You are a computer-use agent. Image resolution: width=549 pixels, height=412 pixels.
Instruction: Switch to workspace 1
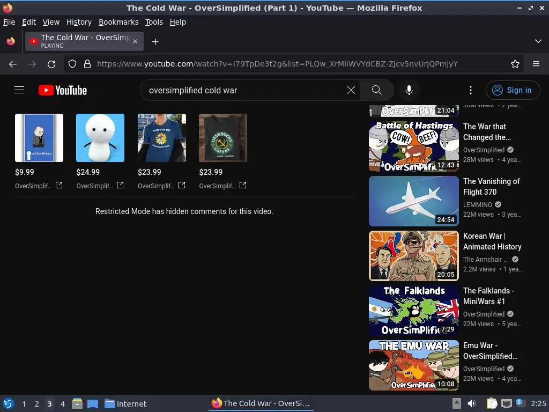pyautogui.click(x=24, y=404)
